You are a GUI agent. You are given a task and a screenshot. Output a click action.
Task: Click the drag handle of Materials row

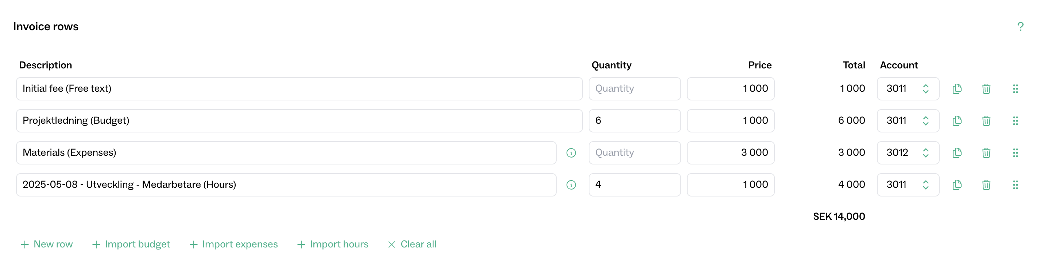(1015, 152)
